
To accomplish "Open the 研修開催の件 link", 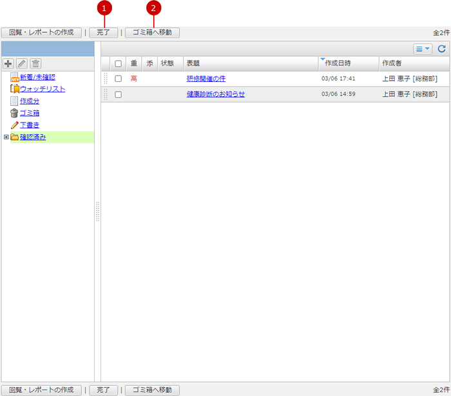I will pos(206,79).
